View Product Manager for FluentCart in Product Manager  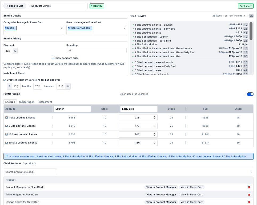coord(161,187)
